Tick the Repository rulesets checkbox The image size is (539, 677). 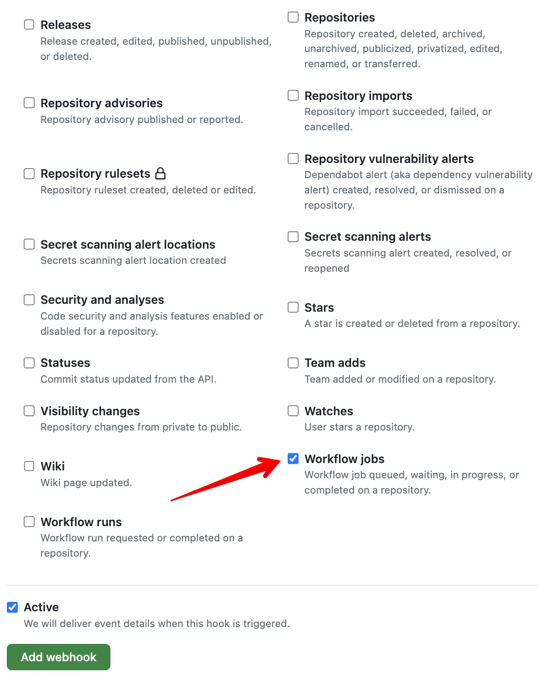point(29,173)
